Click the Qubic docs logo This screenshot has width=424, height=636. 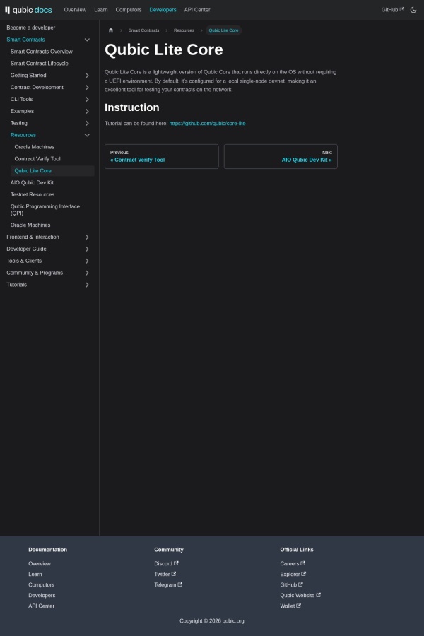click(x=28, y=10)
